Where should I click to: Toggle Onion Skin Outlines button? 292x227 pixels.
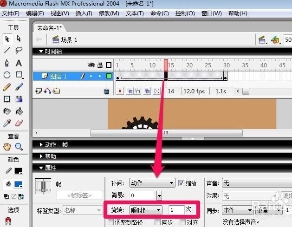(x=137, y=91)
